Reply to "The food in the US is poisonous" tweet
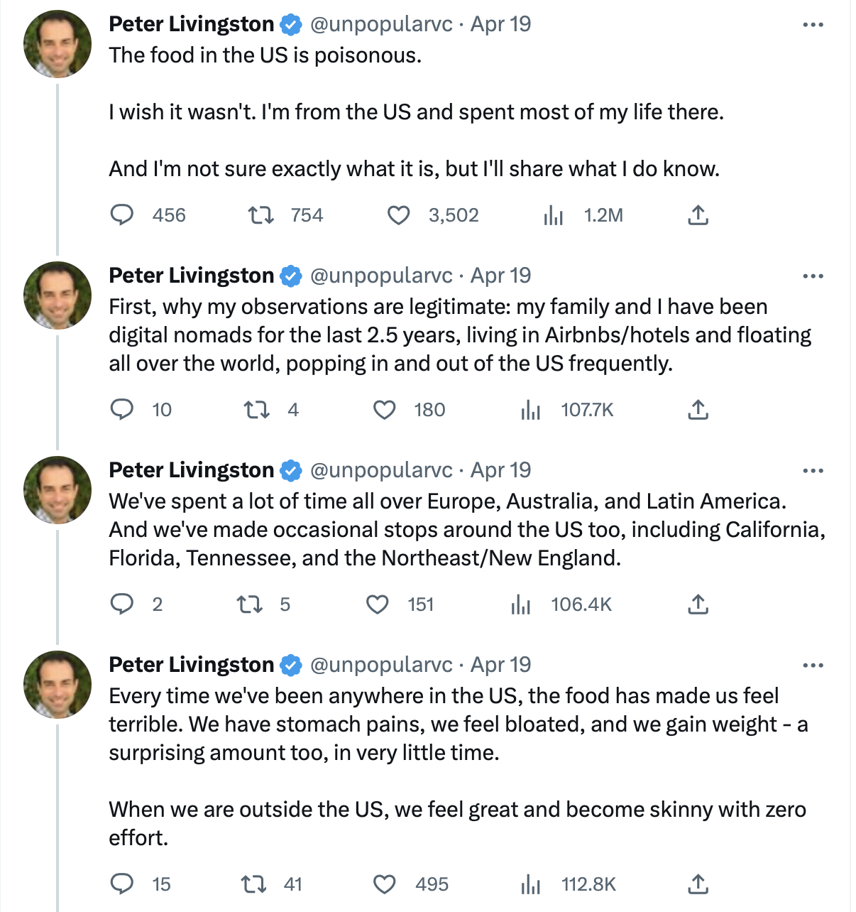Image resolution: width=856 pixels, height=912 pixels. [122, 215]
